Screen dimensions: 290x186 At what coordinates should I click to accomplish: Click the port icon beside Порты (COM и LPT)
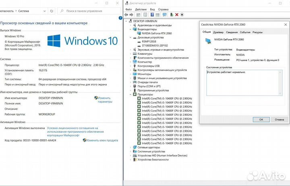click(x=135, y=86)
